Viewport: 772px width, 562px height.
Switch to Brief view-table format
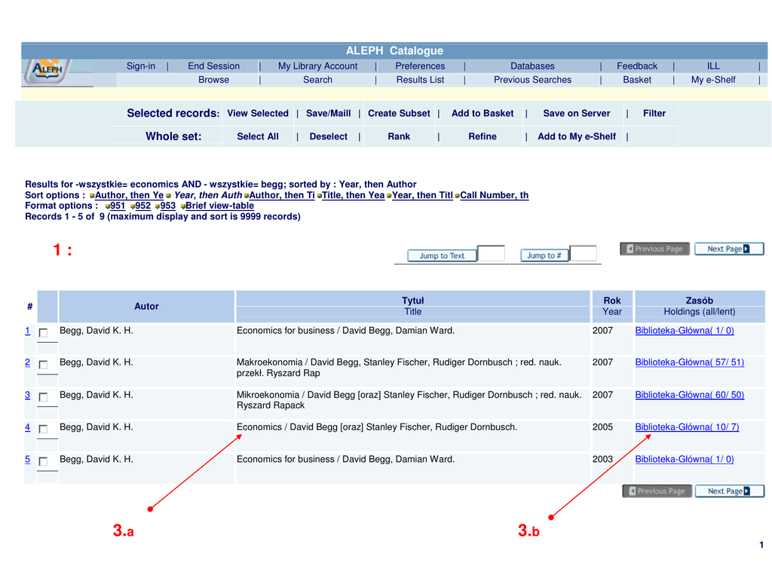click(219, 206)
